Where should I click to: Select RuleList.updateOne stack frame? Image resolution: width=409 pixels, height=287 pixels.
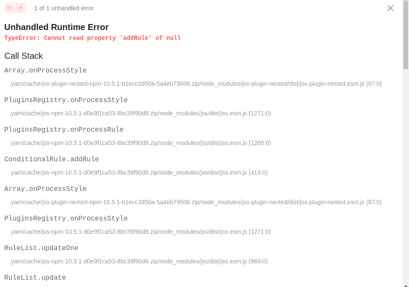click(x=41, y=248)
